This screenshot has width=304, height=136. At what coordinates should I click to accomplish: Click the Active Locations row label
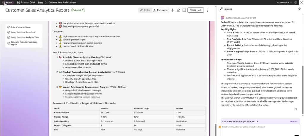click(62, 121)
